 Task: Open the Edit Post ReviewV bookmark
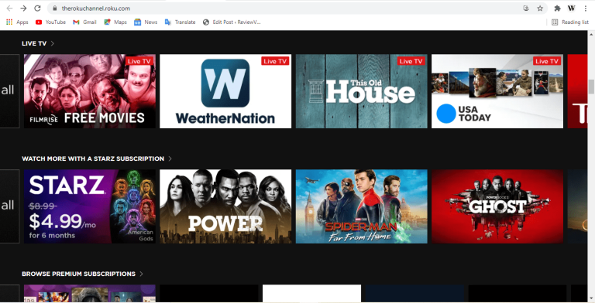(232, 22)
